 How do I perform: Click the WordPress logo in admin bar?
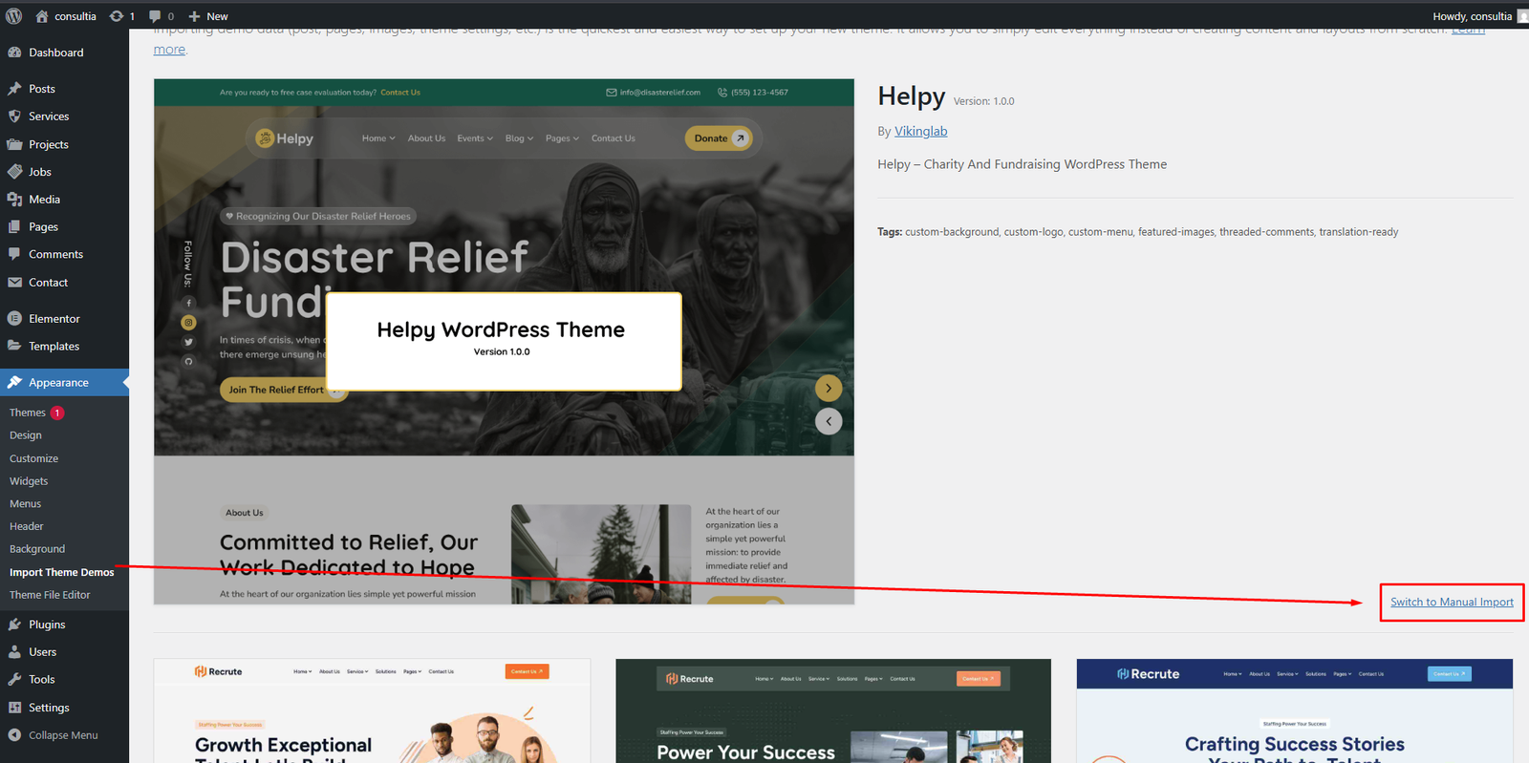click(13, 15)
